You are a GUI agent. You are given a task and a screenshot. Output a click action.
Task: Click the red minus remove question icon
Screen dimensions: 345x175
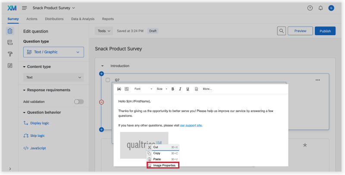101,102
